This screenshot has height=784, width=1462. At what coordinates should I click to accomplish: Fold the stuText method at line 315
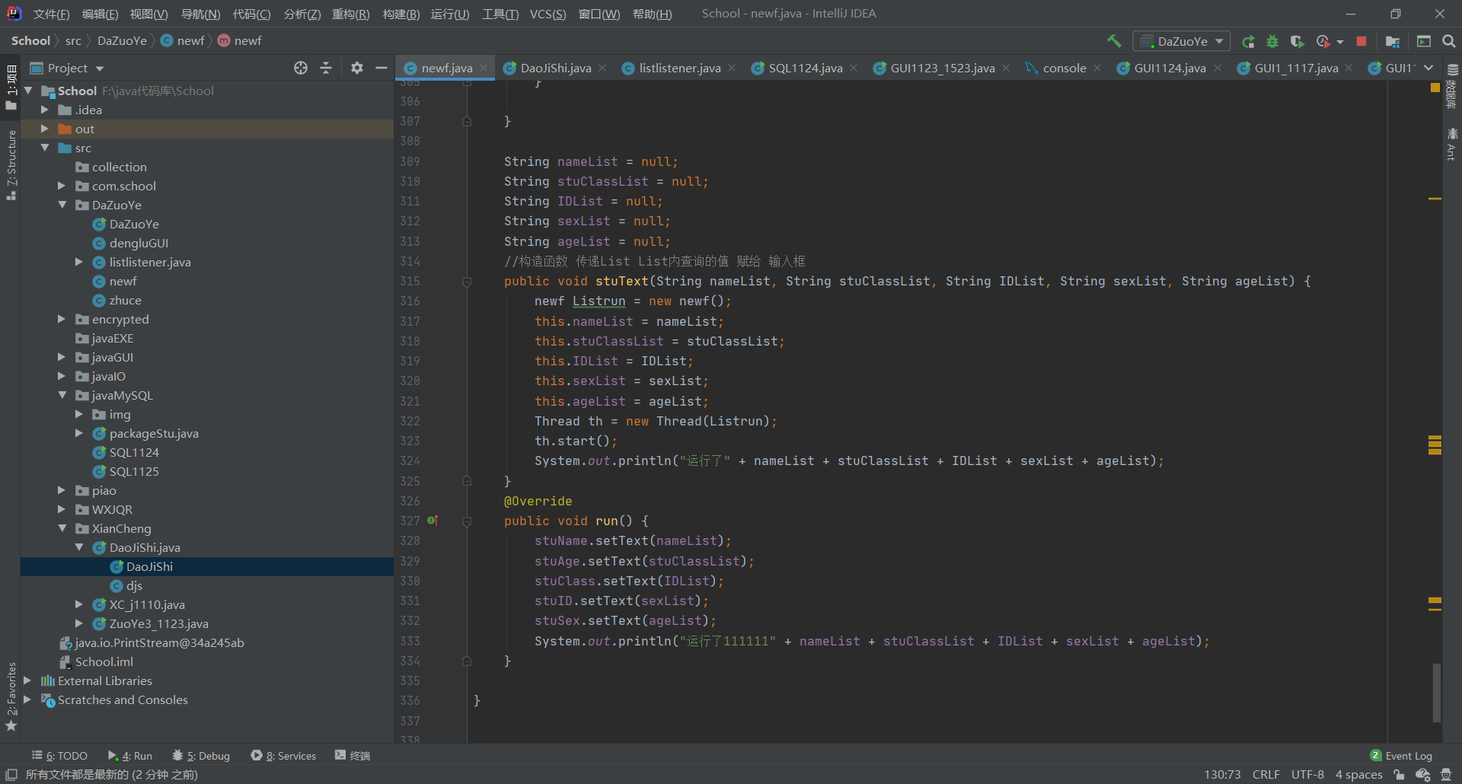(x=467, y=282)
